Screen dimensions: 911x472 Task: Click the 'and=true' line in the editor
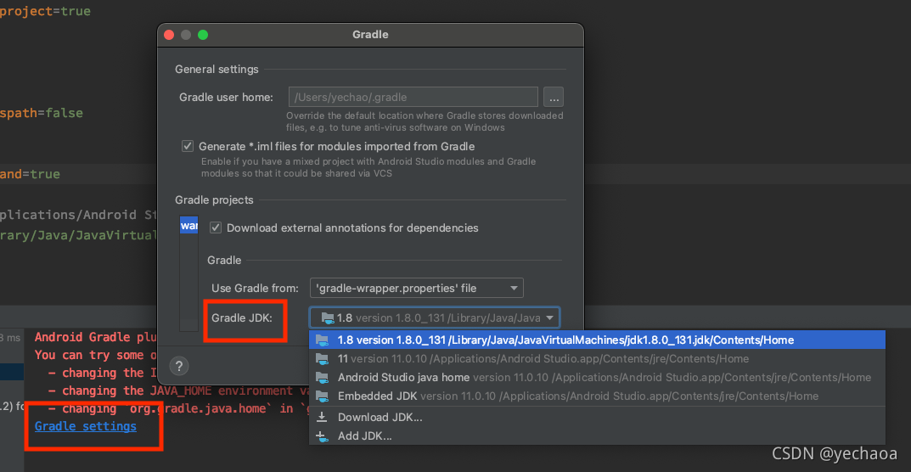pyautogui.click(x=30, y=174)
